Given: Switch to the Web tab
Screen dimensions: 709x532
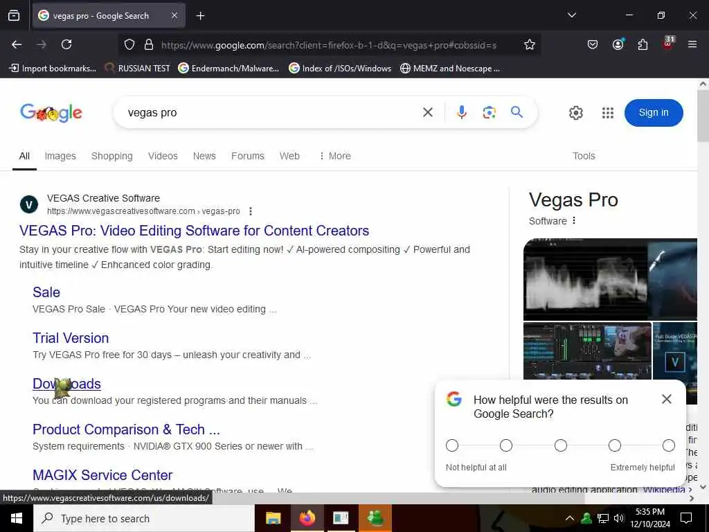Looking at the screenshot, I should [289, 156].
